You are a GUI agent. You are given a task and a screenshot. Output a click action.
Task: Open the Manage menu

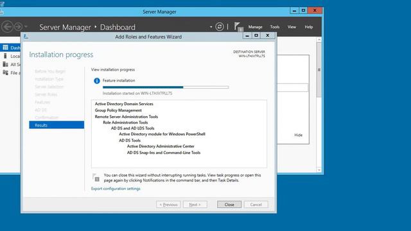256,27
